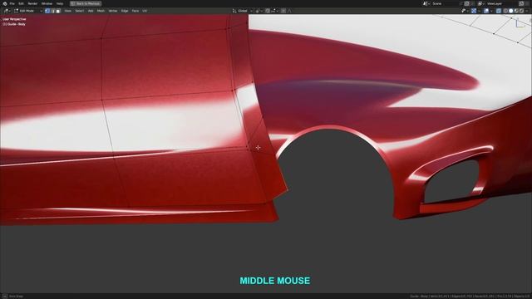
Task: Switch to wireframe viewport shading
Action: click(x=505, y=11)
